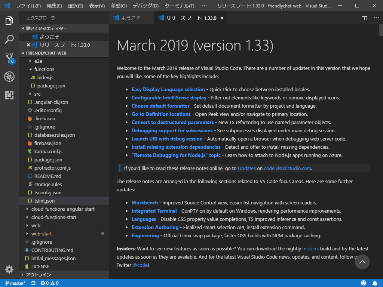The height and width of the screenshot is (287, 383).
Task: Open the デバッグ(D) menu
Action: pyautogui.click(x=145, y=6)
